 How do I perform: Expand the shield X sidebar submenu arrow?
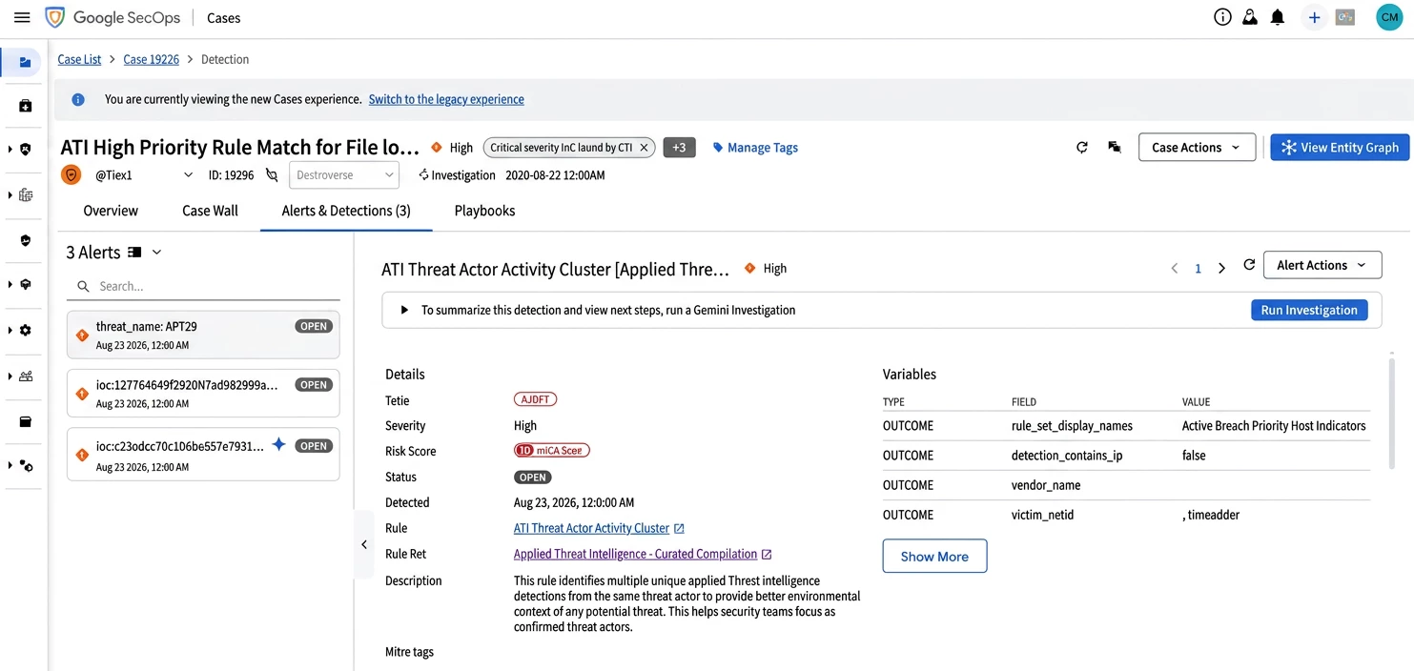point(10,150)
